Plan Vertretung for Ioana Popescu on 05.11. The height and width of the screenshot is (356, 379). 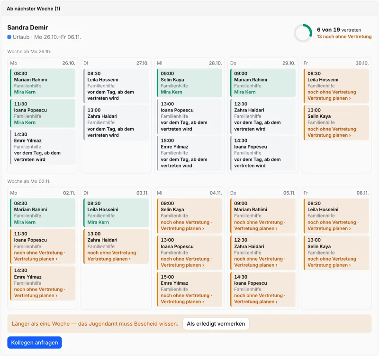pos(256,302)
